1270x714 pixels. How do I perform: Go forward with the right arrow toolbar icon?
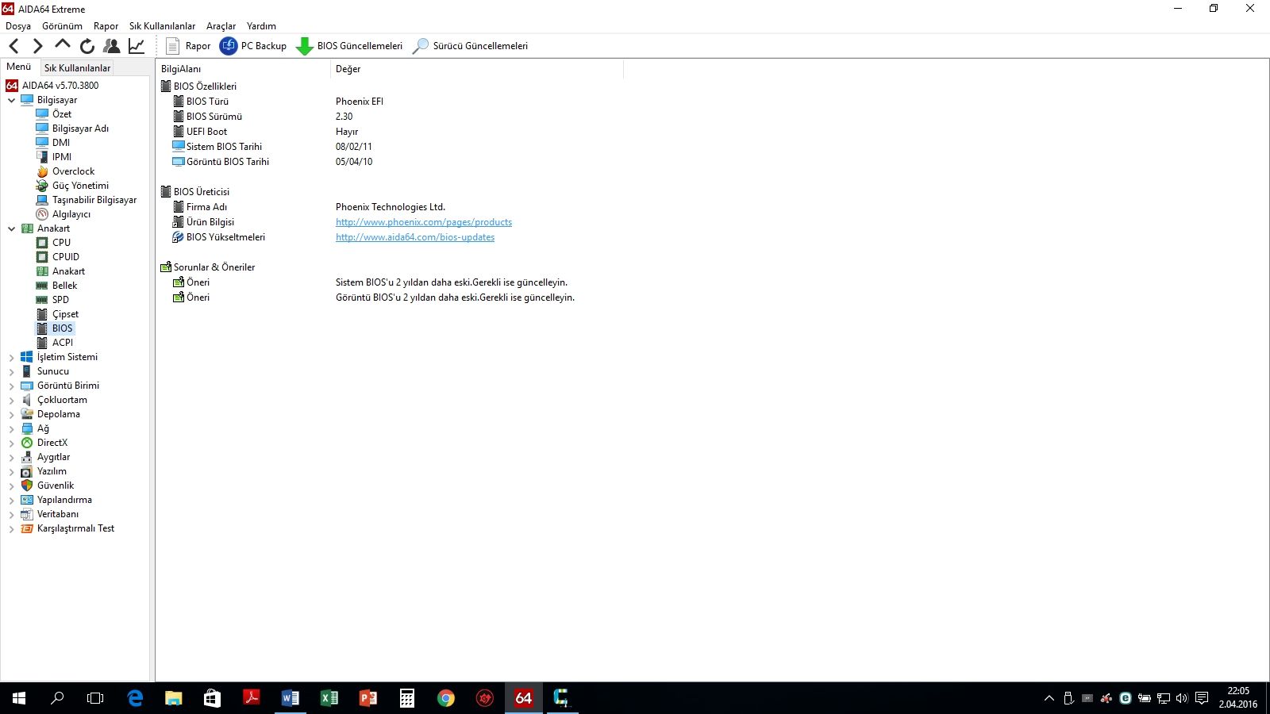click(x=37, y=46)
